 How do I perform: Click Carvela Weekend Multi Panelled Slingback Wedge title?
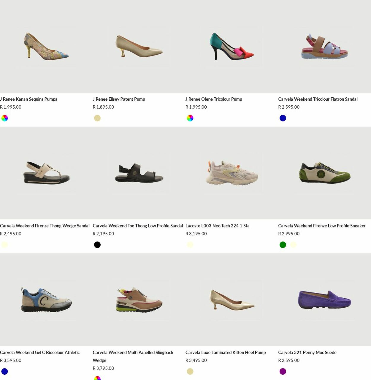click(x=133, y=357)
